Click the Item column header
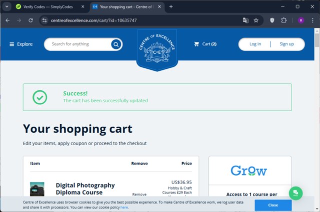The width and height of the screenshot is (320, 212). click(35, 163)
